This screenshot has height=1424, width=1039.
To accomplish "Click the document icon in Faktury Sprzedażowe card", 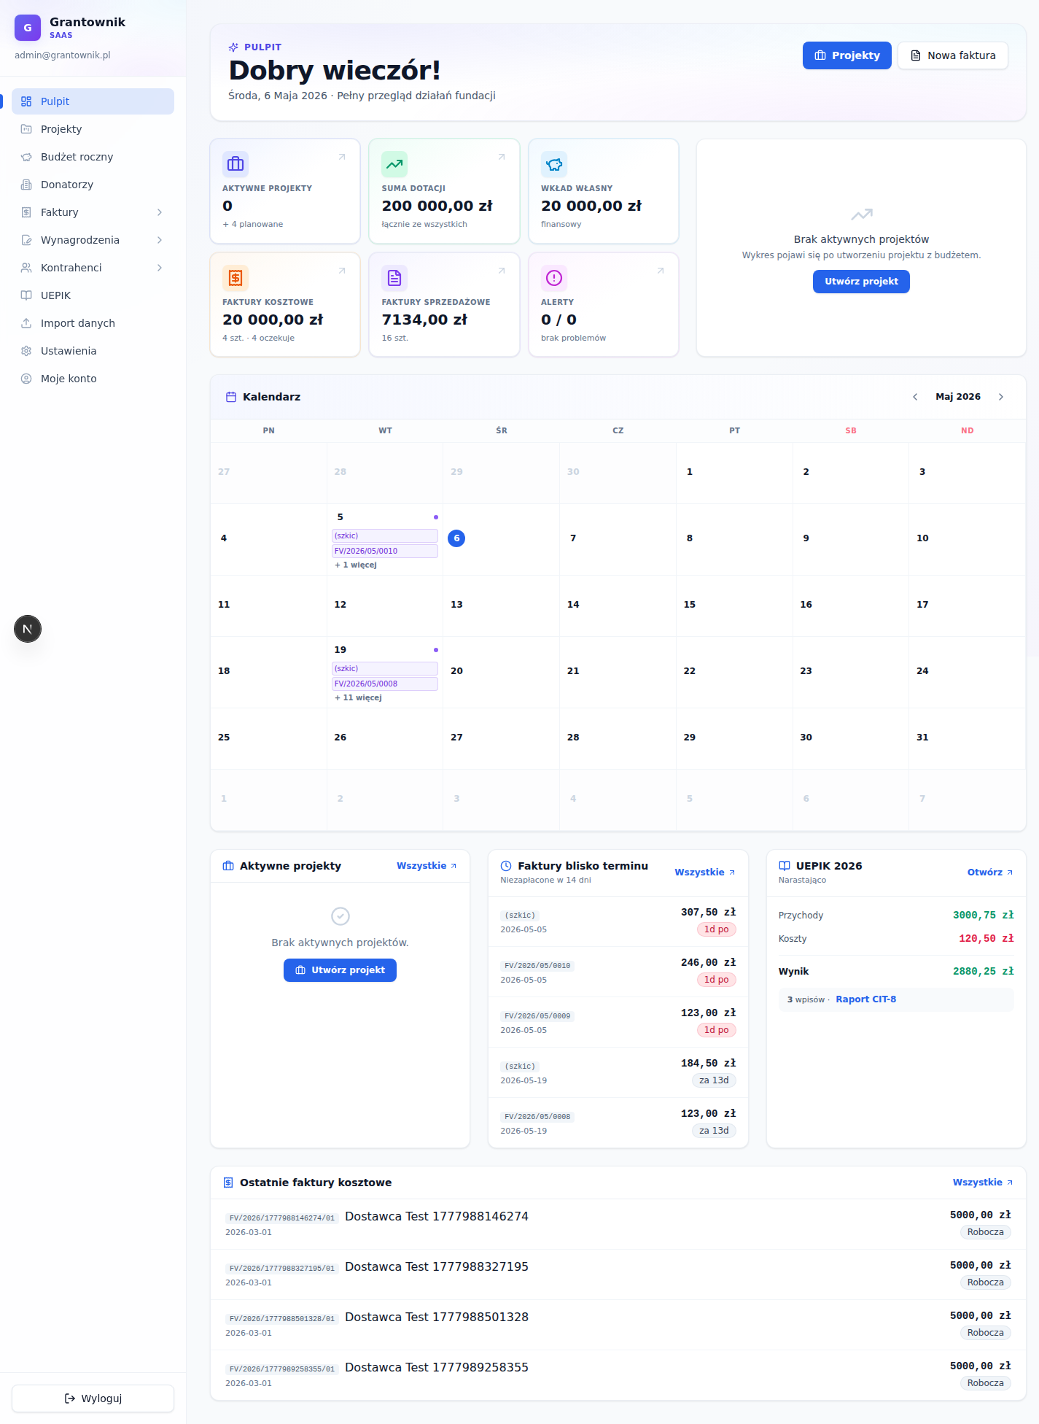I will pyautogui.click(x=394, y=278).
